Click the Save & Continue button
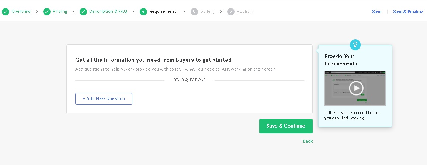Screen dimensions: 427x165 pos(286,126)
